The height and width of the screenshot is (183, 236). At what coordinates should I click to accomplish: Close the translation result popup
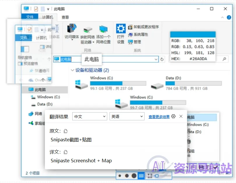tap(181, 116)
